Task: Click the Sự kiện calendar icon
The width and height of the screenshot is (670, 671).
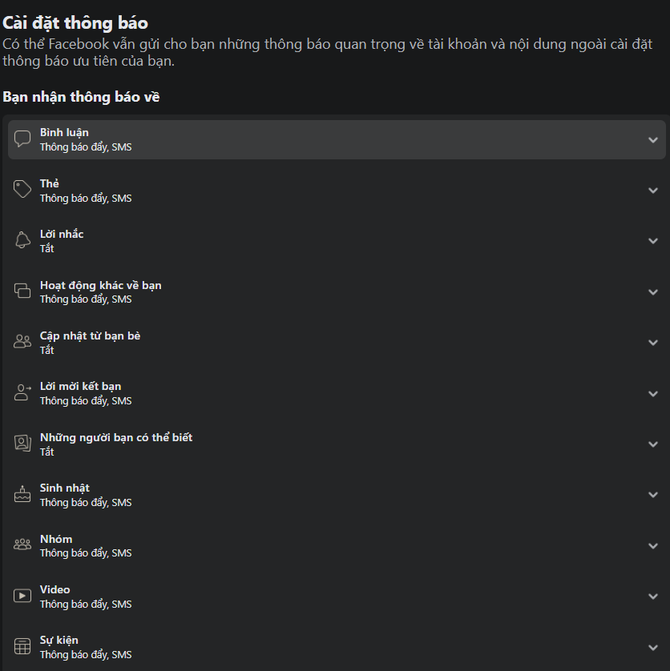Action: [x=22, y=646]
